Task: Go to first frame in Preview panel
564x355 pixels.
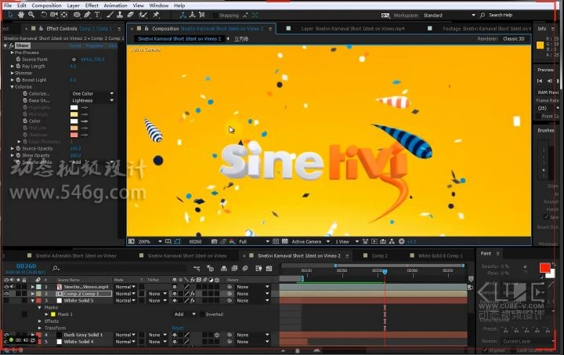Action: coord(540,81)
